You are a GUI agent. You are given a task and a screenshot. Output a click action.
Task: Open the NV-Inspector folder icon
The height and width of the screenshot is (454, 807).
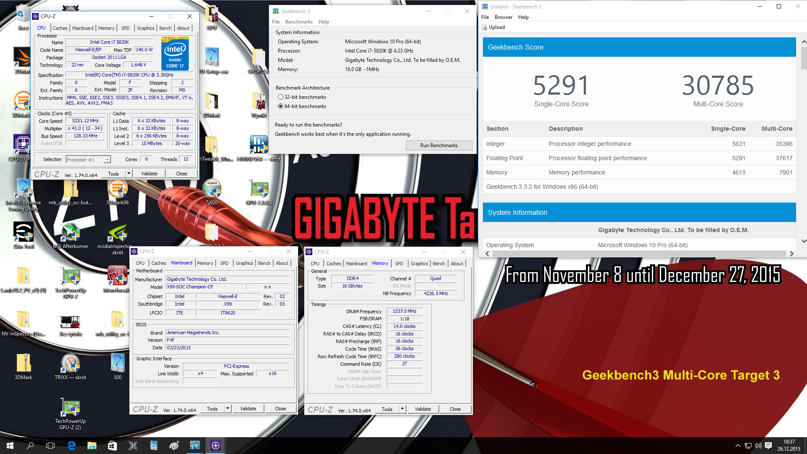(x=24, y=320)
